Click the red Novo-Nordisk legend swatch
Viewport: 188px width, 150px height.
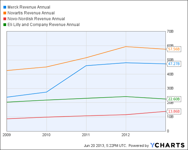click(x=5, y=19)
